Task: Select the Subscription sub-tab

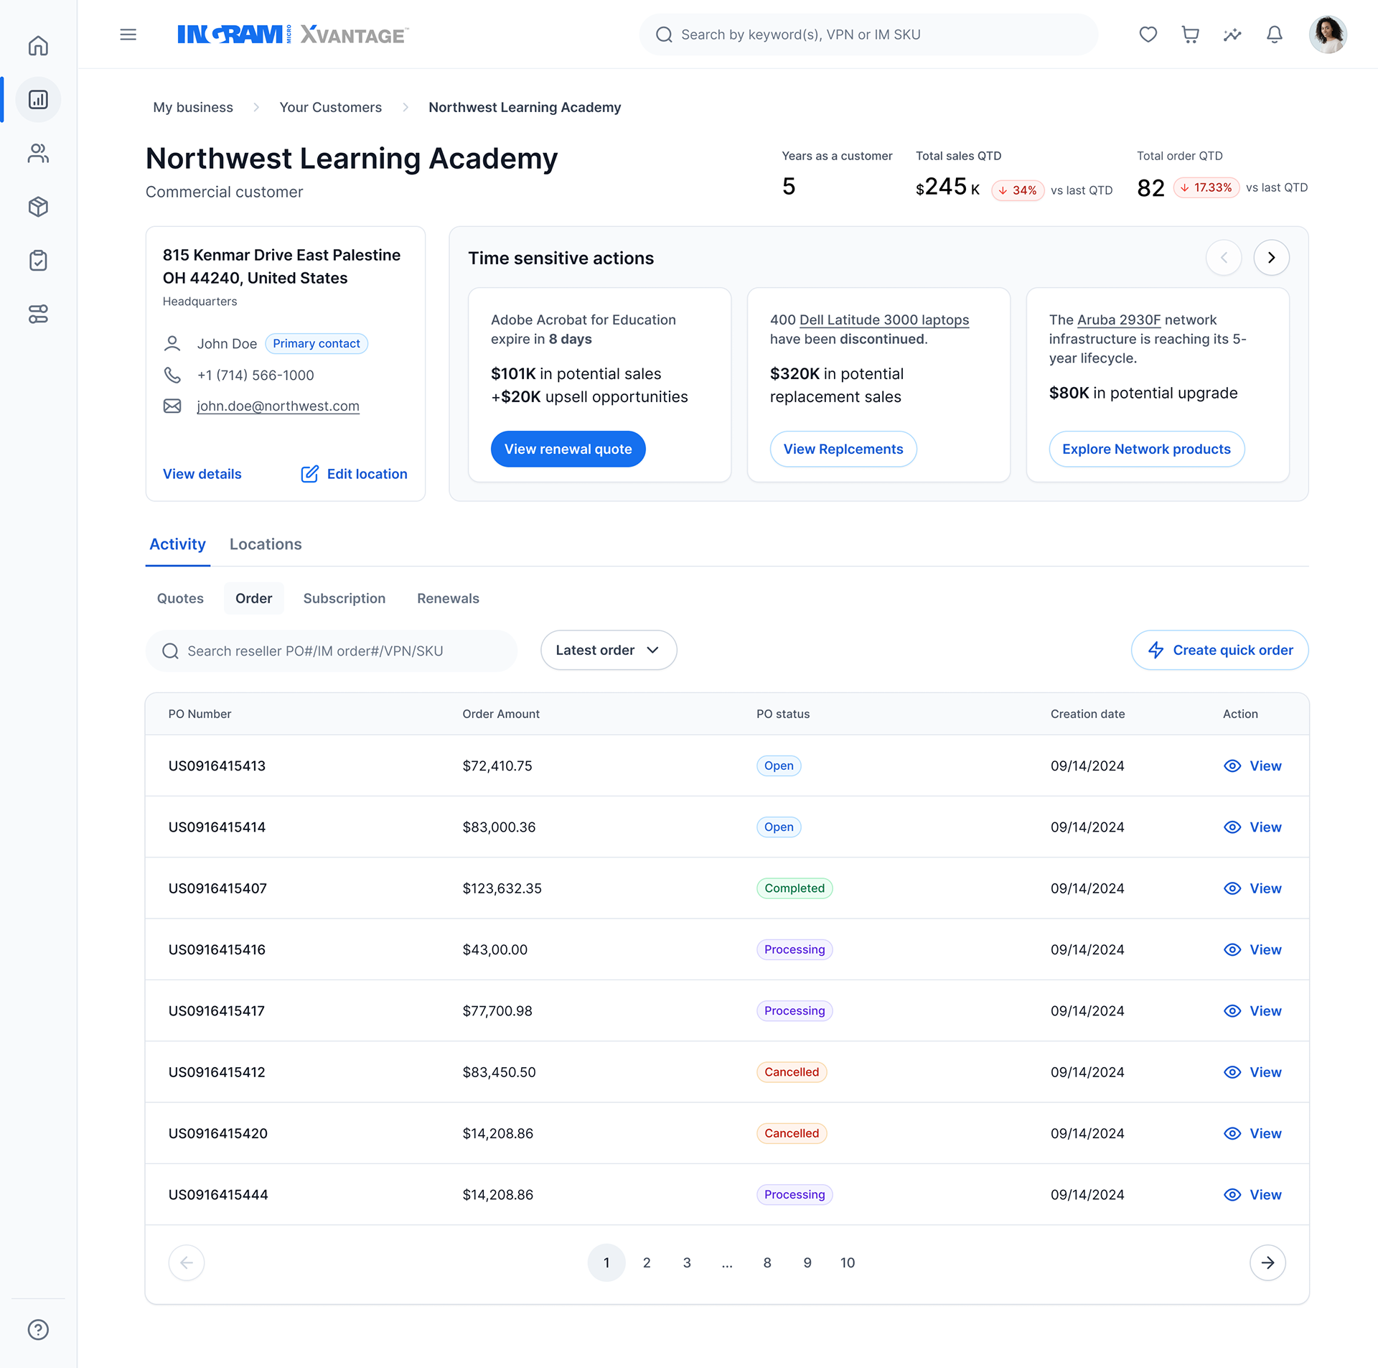Action: coord(344,598)
